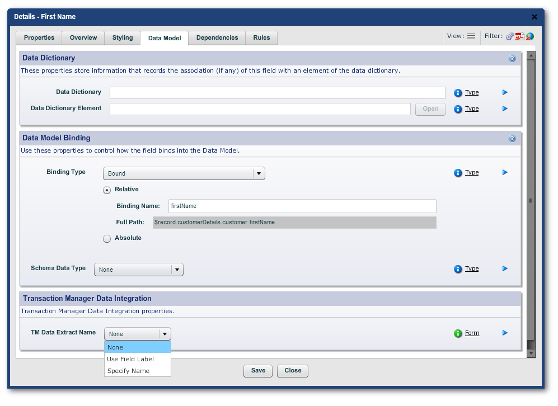The image size is (558, 406).
Task: Click blue arrow in Binding Type row
Action: tap(505, 172)
